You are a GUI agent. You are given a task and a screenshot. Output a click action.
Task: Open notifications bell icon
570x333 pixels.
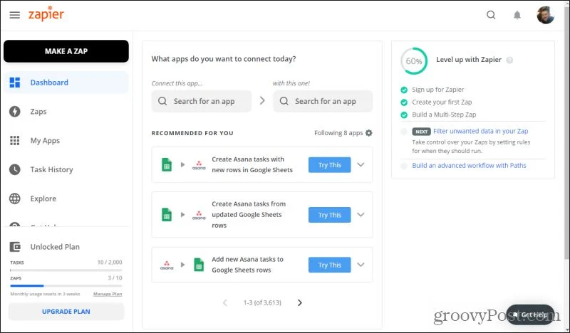coord(517,15)
